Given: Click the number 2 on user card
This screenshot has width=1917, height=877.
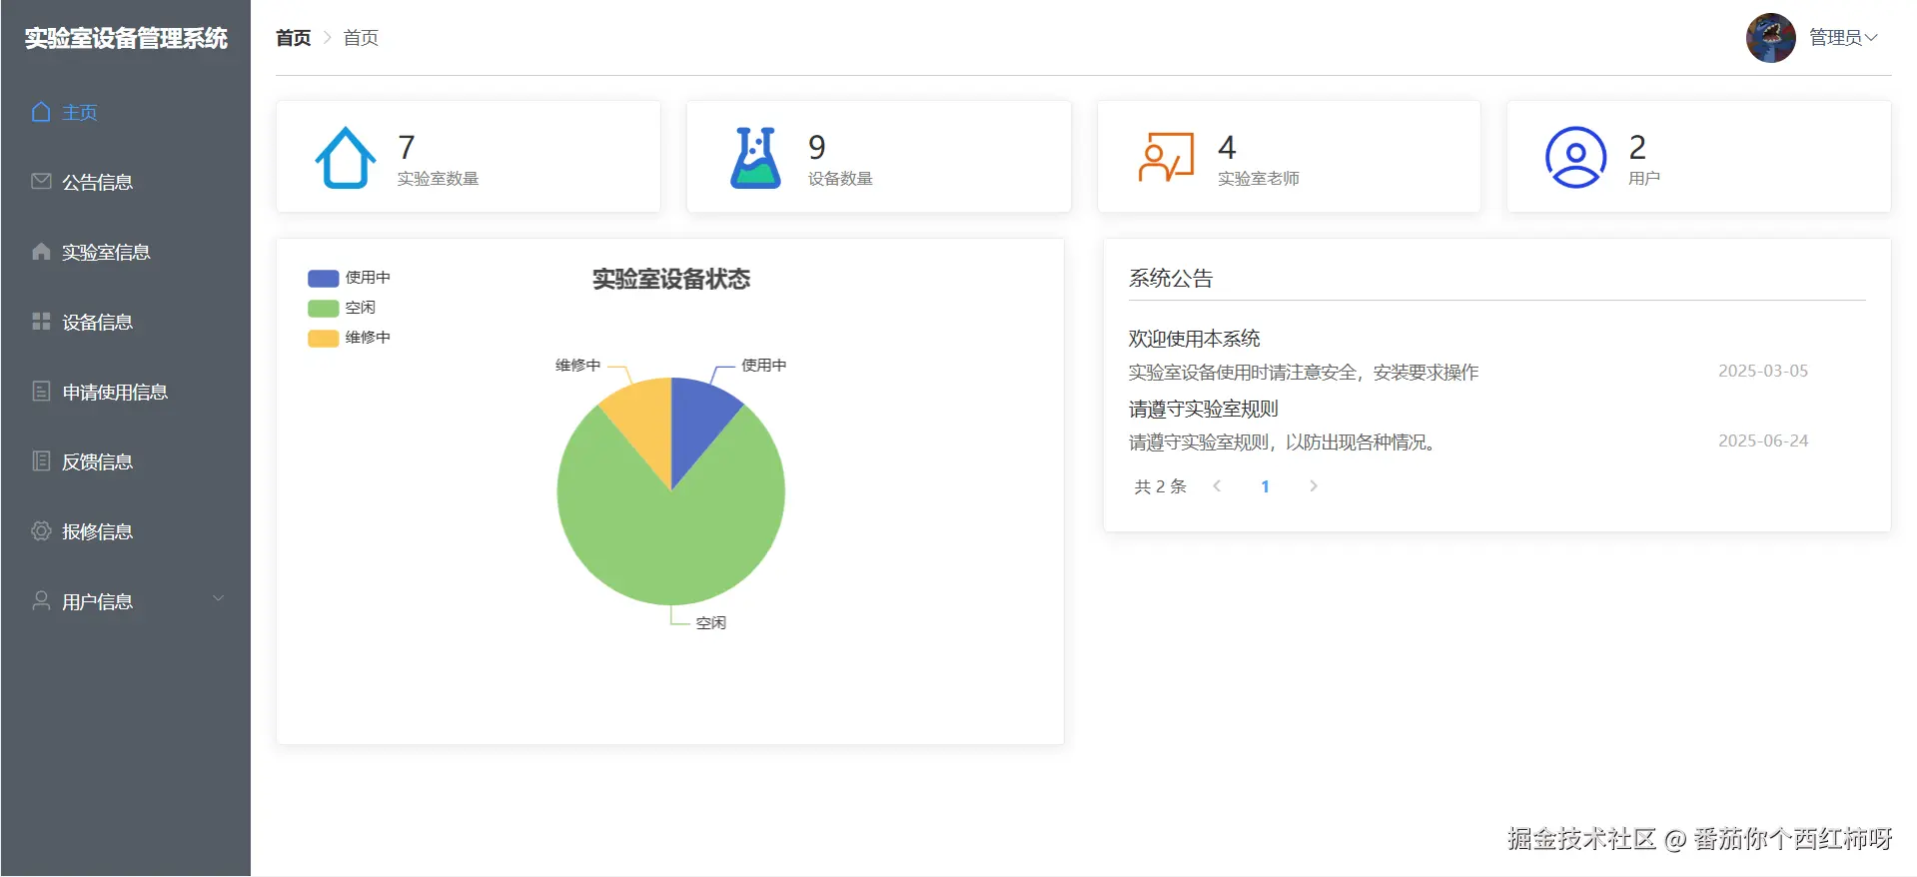Looking at the screenshot, I should (x=1637, y=148).
